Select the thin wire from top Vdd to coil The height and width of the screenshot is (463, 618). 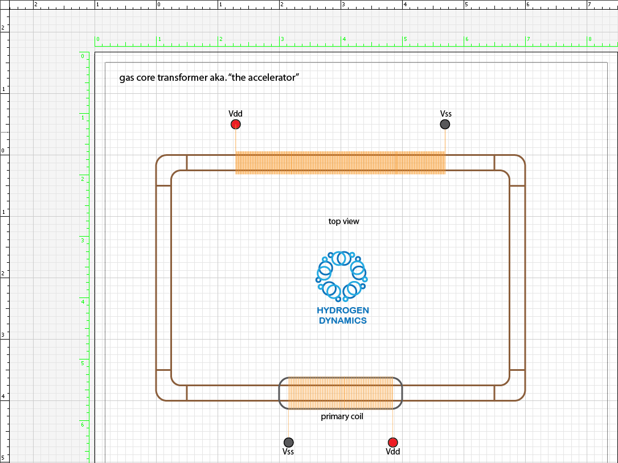click(x=235, y=140)
